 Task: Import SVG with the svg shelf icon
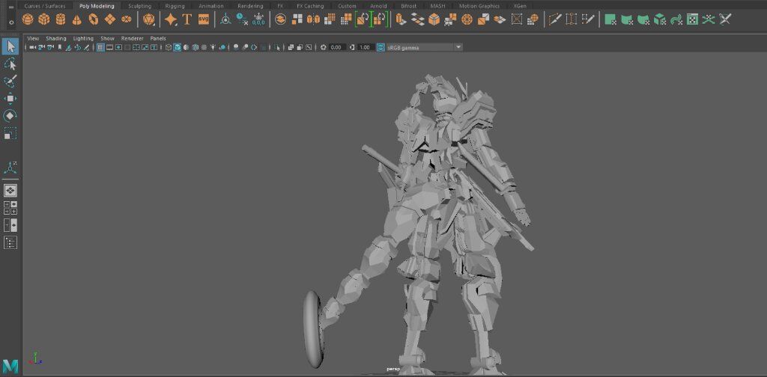[x=204, y=19]
